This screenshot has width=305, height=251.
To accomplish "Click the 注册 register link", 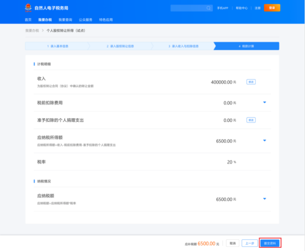I will point(257,8).
